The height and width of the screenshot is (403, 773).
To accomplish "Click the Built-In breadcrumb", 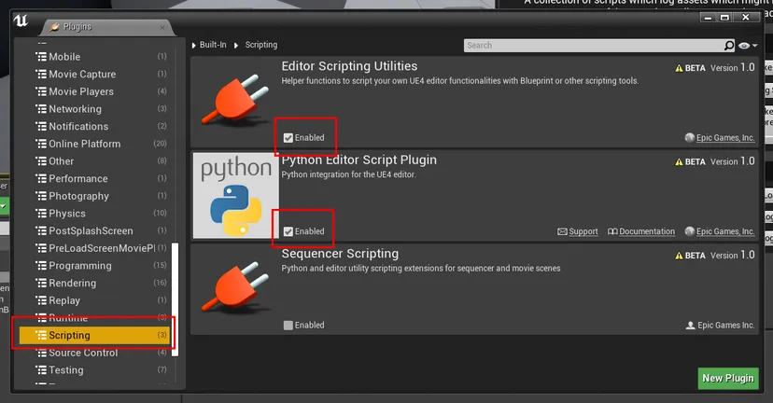I will [213, 45].
